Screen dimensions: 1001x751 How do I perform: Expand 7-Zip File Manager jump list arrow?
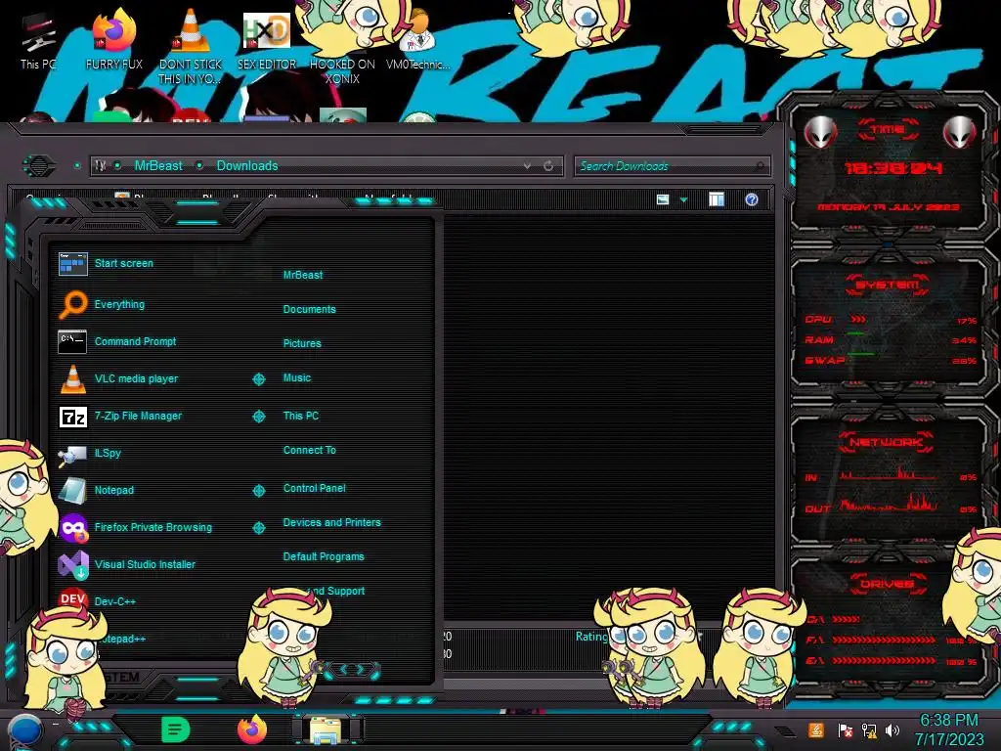click(258, 417)
